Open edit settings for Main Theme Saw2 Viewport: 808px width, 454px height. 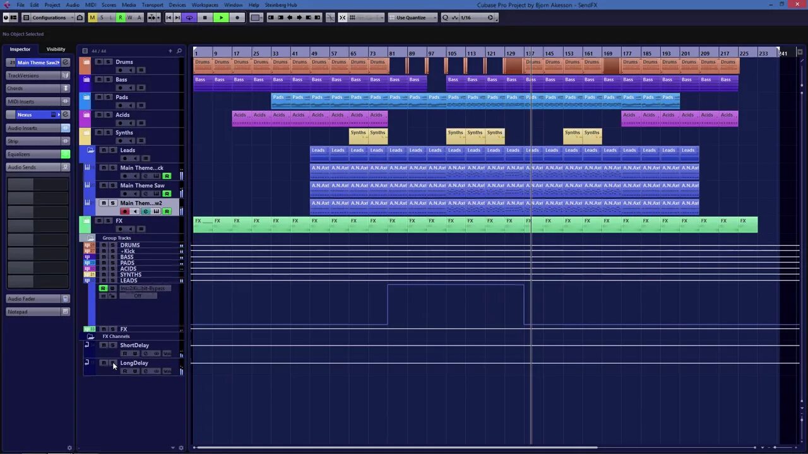pos(65,62)
